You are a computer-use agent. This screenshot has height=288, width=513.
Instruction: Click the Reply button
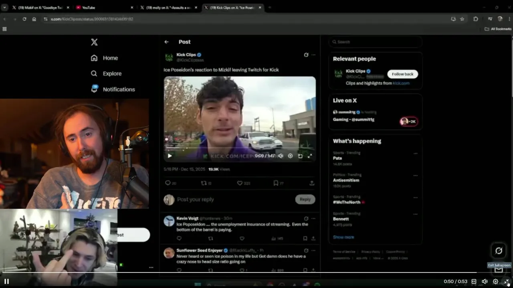click(305, 199)
